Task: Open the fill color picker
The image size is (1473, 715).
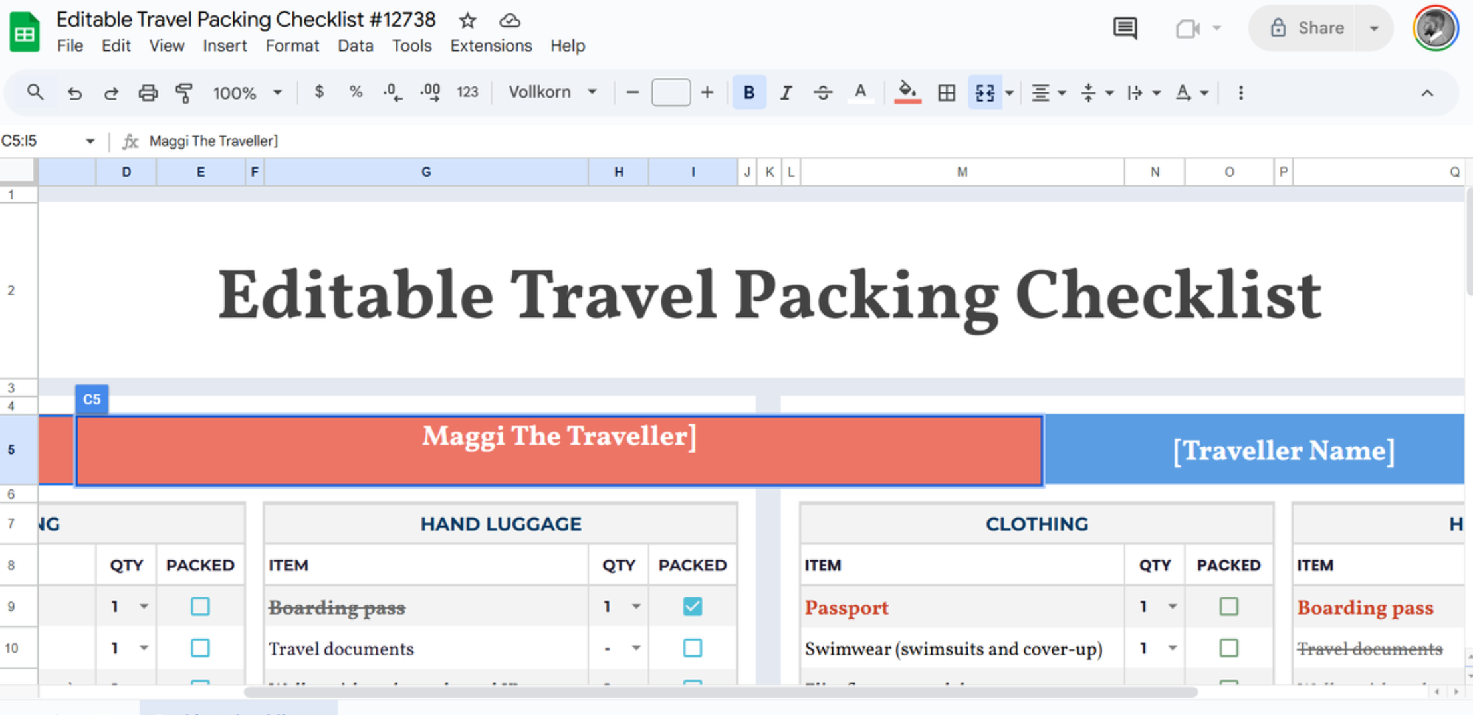Action: (907, 92)
